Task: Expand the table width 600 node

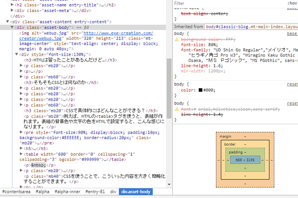Action: click(21, 154)
